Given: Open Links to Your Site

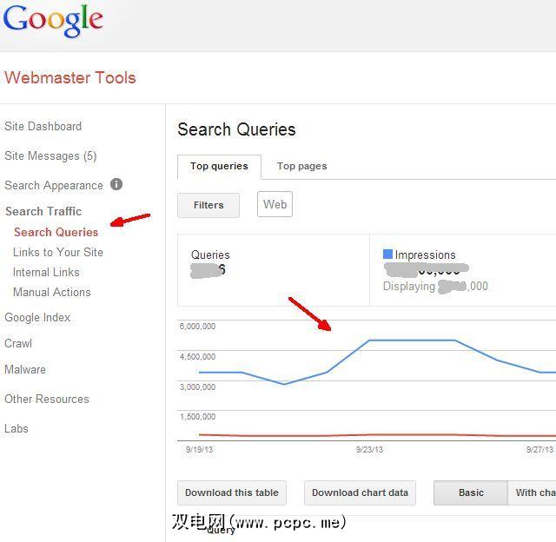Looking at the screenshot, I should (58, 252).
